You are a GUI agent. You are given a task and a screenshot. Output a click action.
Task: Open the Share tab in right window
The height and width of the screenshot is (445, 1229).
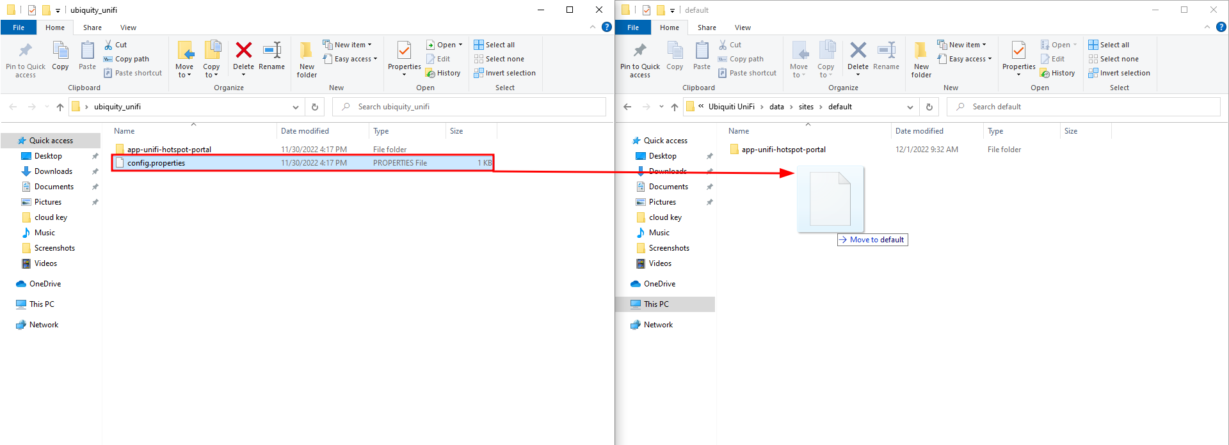pos(707,27)
